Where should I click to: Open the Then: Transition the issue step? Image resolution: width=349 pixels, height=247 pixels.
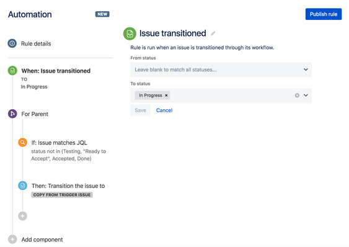tap(68, 186)
